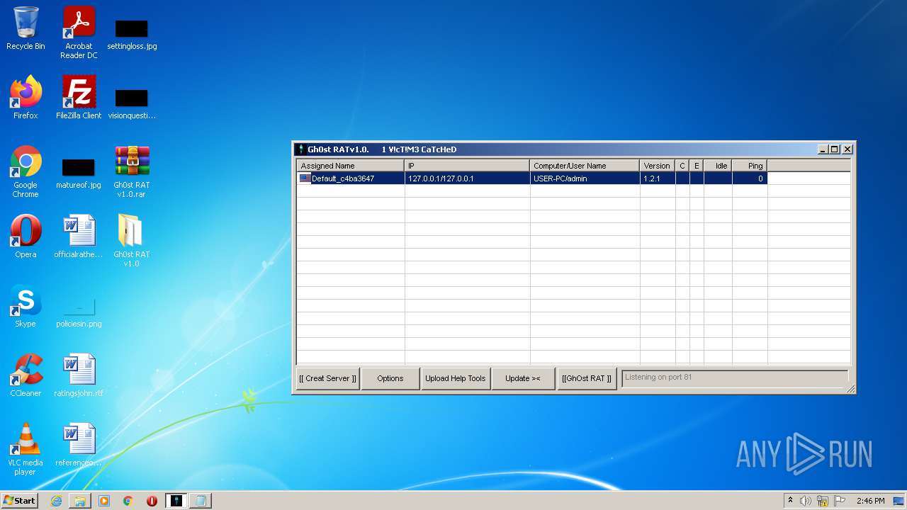Sort by Computer/User Name column header
907x510 pixels.
click(585, 166)
